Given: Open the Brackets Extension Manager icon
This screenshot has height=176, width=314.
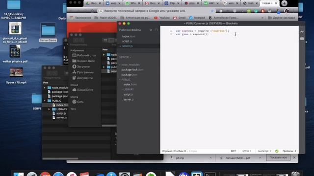Looking at the screenshot, I should [x=302, y=38].
